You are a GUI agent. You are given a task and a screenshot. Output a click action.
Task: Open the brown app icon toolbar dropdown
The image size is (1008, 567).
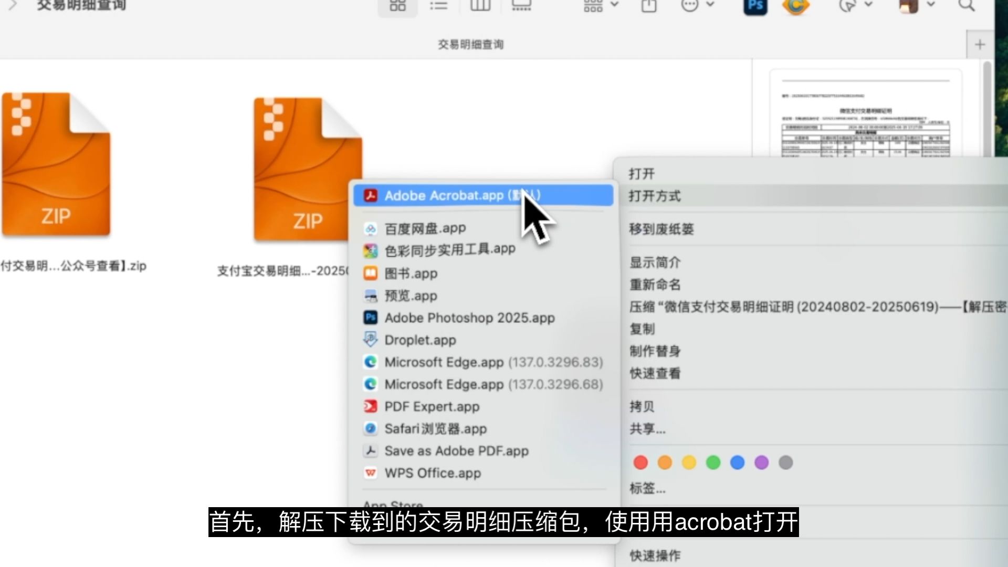tap(917, 6)
